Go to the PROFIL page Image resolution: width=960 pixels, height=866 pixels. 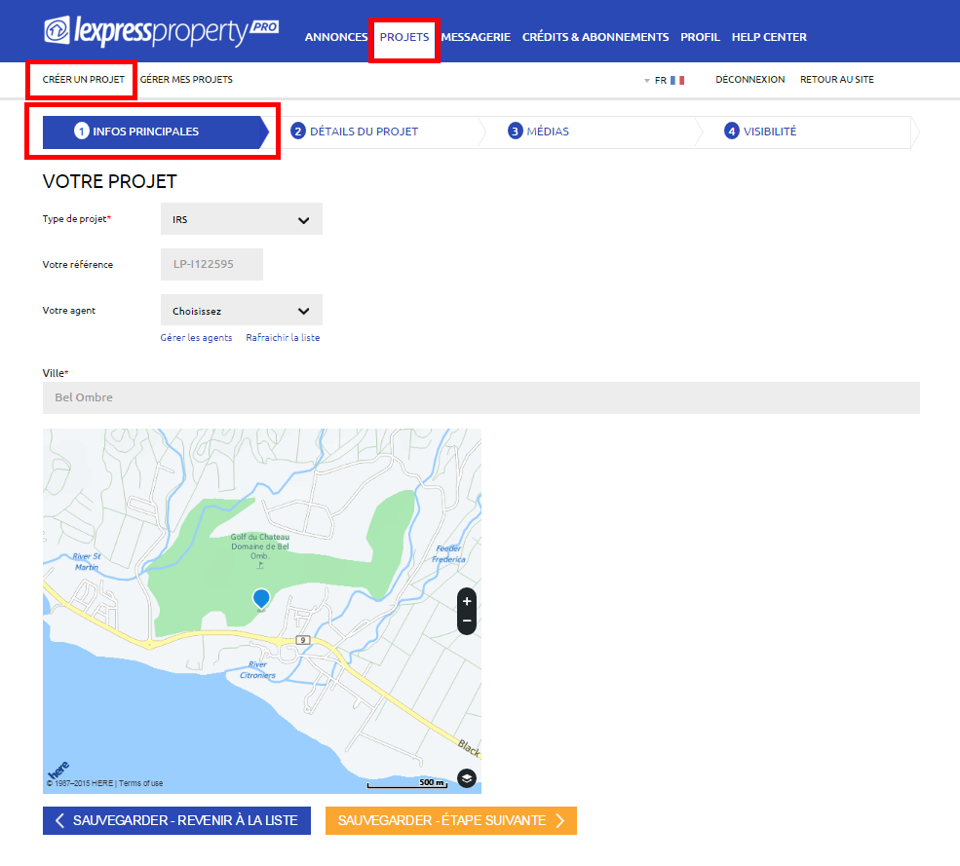coord(700,37)
